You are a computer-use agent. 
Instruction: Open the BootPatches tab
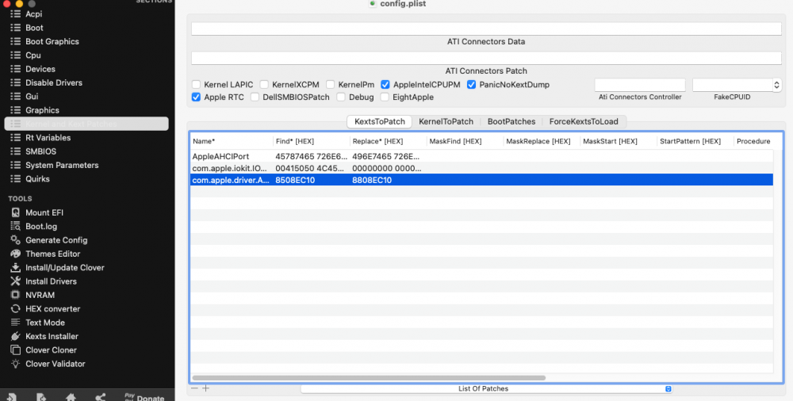511,121
